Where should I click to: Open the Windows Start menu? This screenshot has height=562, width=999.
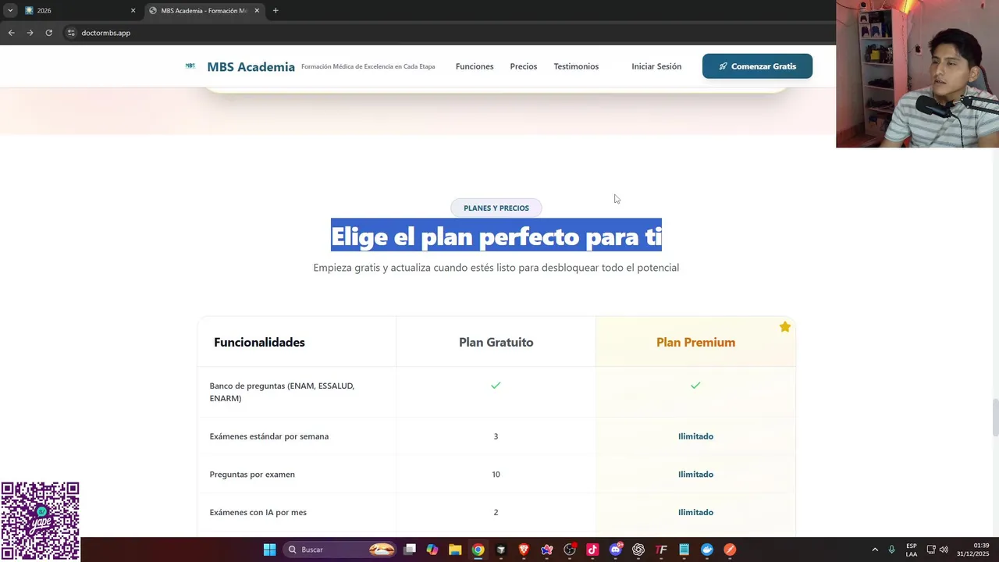pyautogui.click(x=269, y=550)
